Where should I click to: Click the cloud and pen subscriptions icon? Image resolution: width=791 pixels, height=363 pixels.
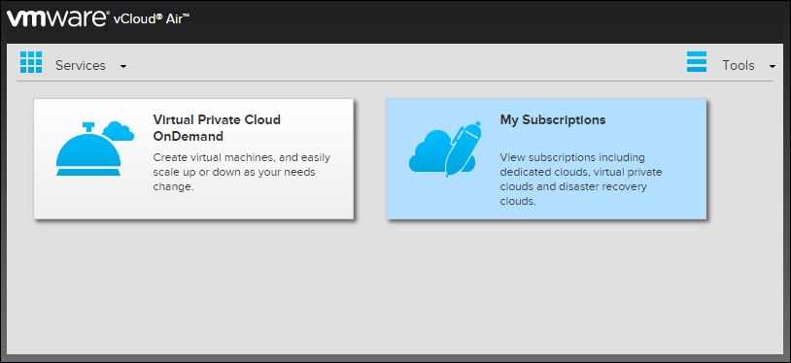(445, 149)
